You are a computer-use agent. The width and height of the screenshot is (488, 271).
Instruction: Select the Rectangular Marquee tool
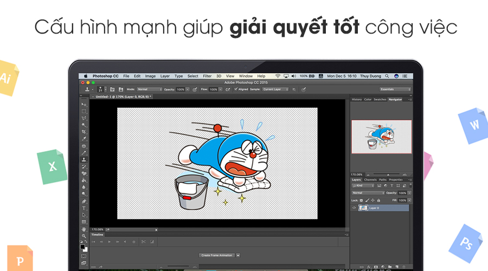(x=84, y=111)
